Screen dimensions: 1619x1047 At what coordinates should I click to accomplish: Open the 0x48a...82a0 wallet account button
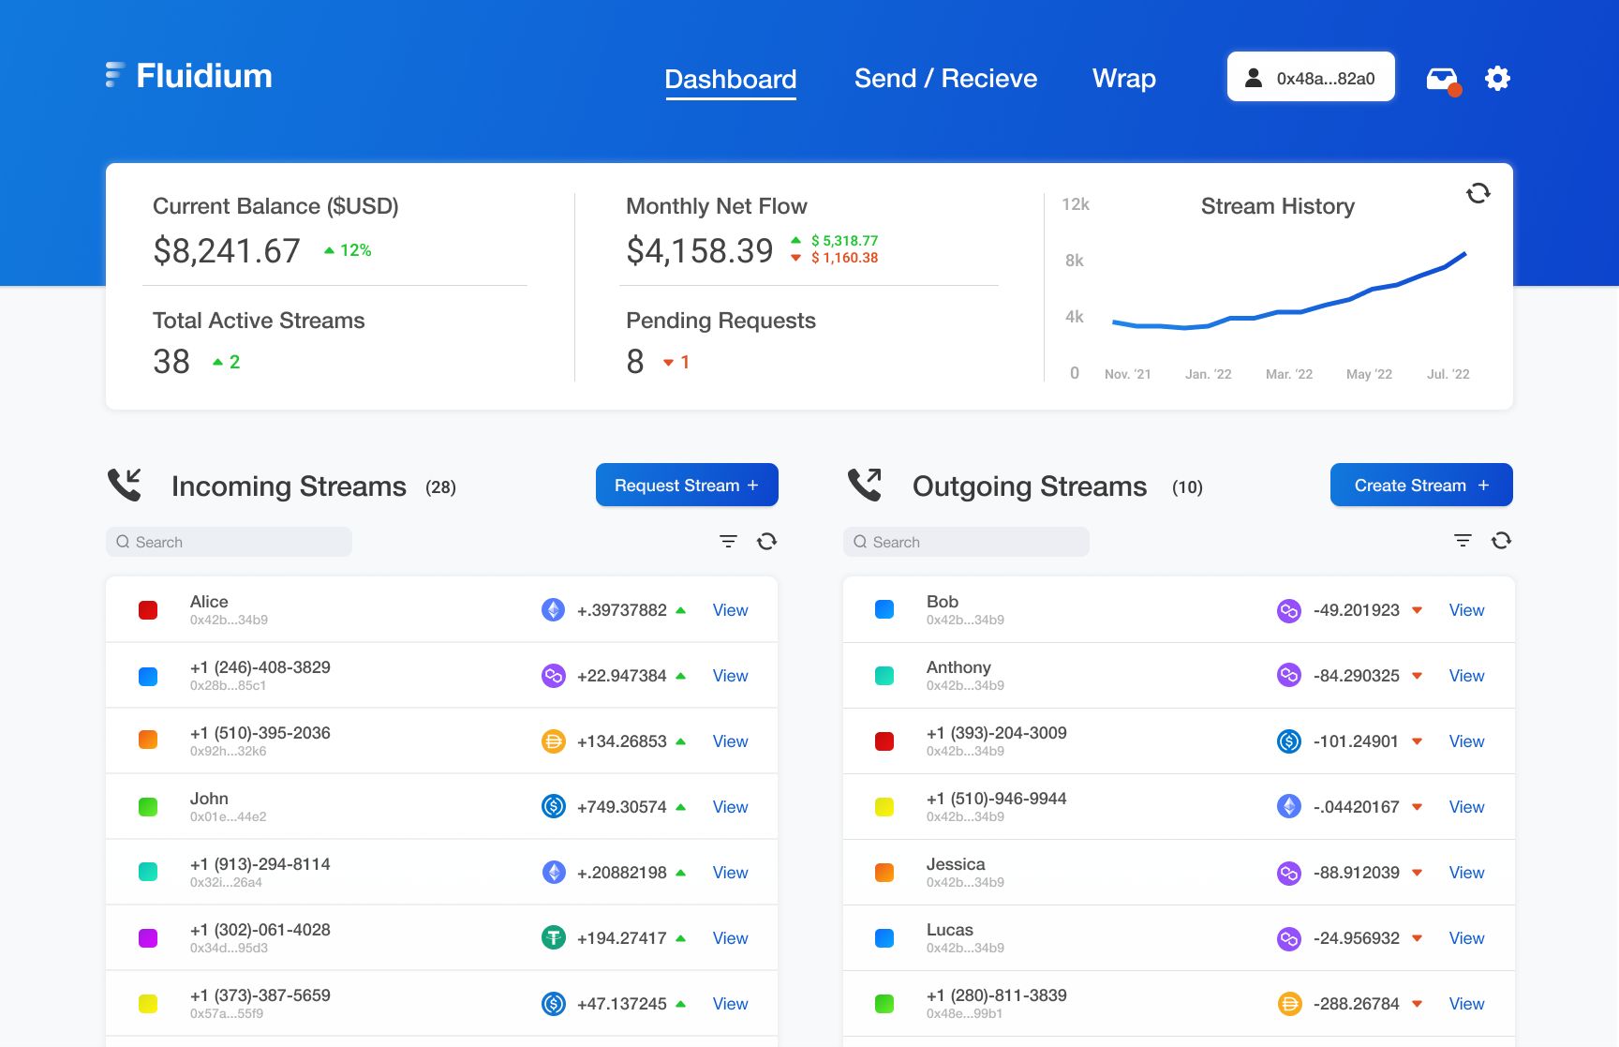tap(1311, 77)
